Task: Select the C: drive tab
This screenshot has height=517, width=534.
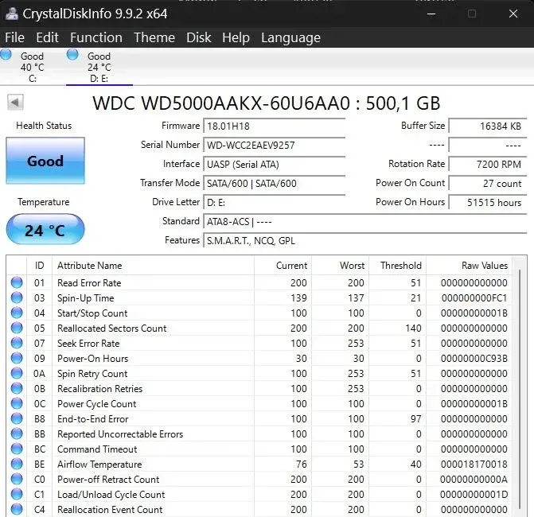Action: click(32, 67)
